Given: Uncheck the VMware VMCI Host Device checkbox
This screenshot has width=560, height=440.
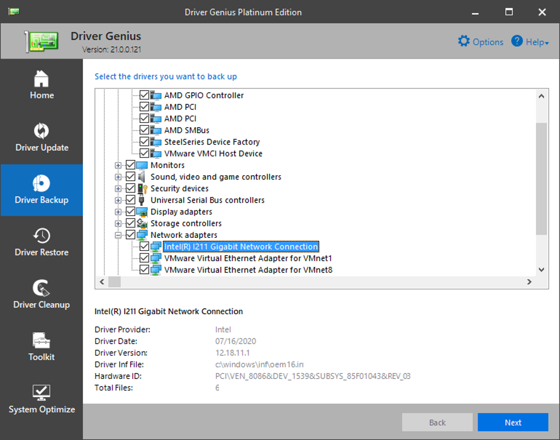Looking at the screenshot, I should click(x=144, y=154).
